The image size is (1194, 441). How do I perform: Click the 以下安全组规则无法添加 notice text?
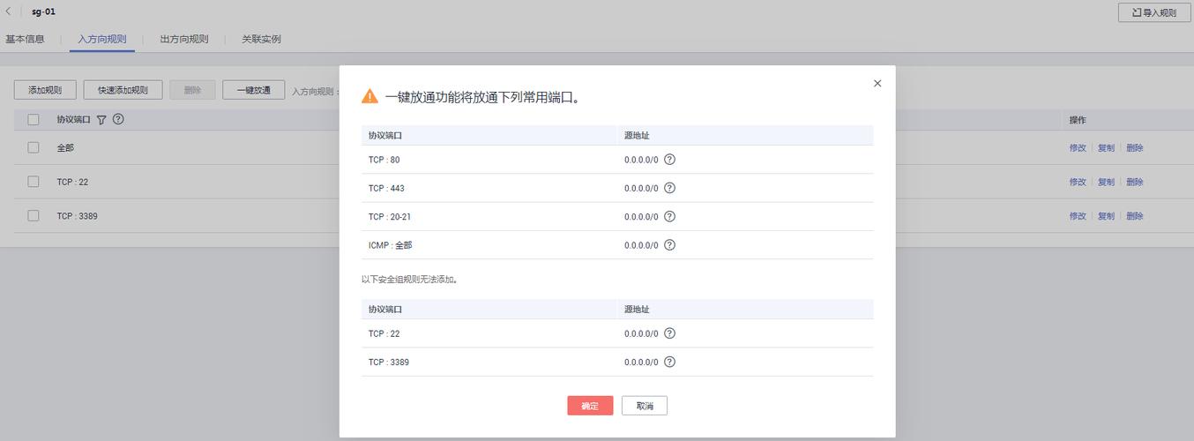click(x=409, y=279)
